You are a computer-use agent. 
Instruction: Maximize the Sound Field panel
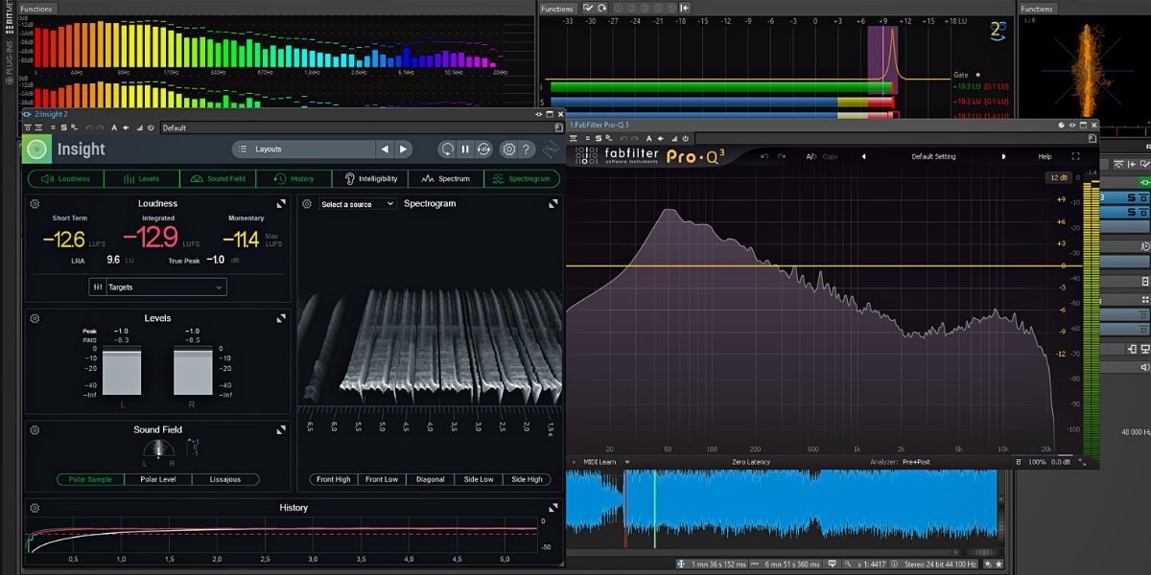281,430
